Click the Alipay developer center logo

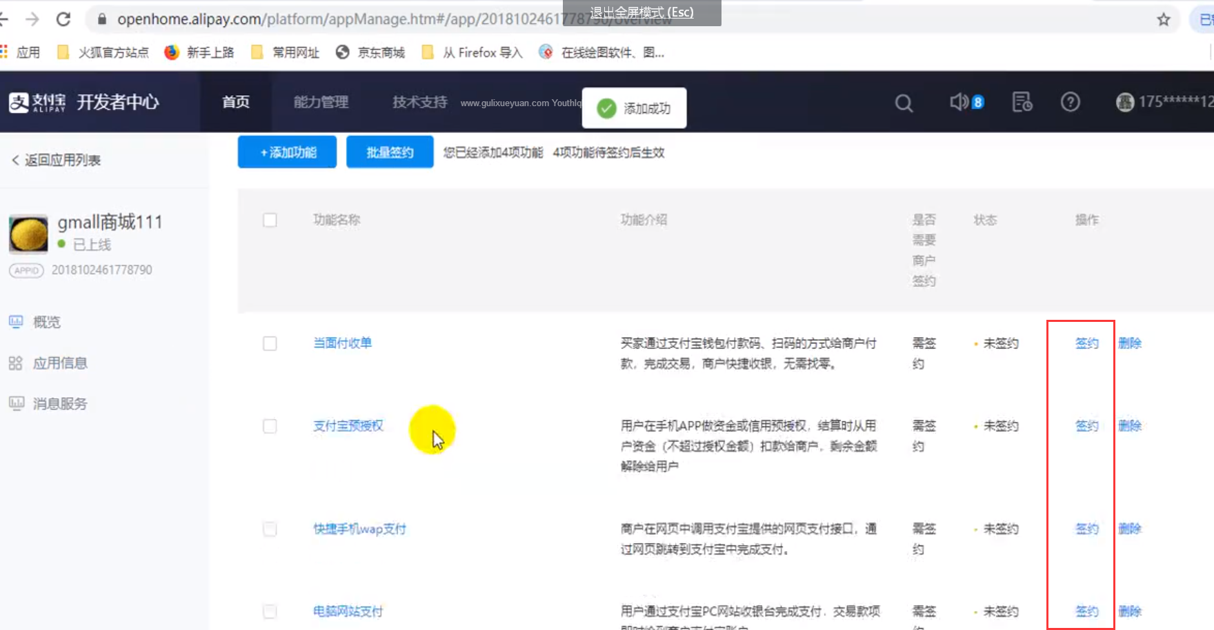[84, 102]
